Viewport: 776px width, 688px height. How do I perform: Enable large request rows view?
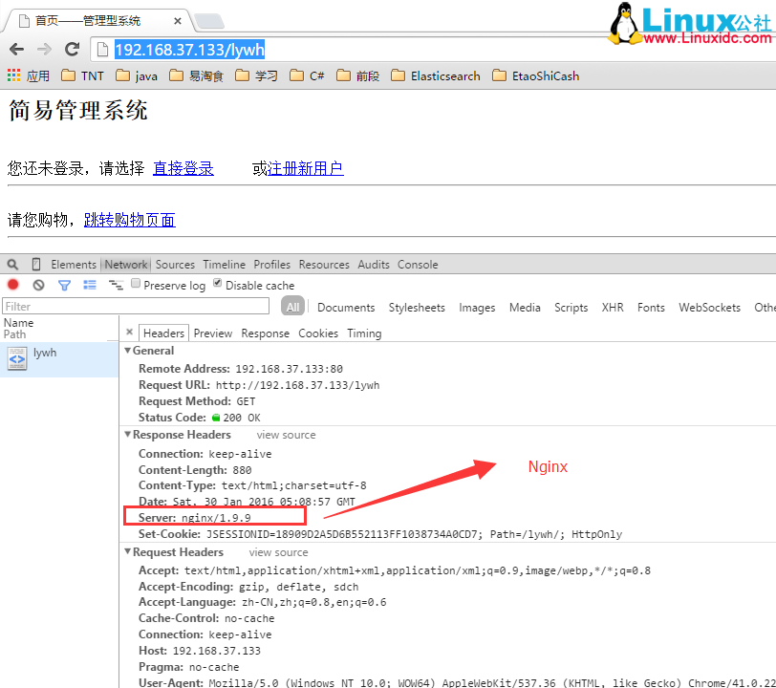(91, 285)
